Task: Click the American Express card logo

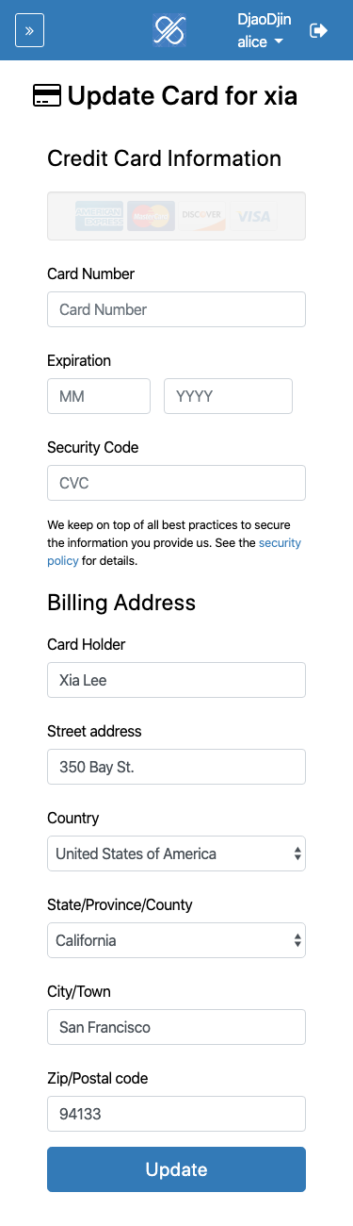Action: click(x=100, y=216)
